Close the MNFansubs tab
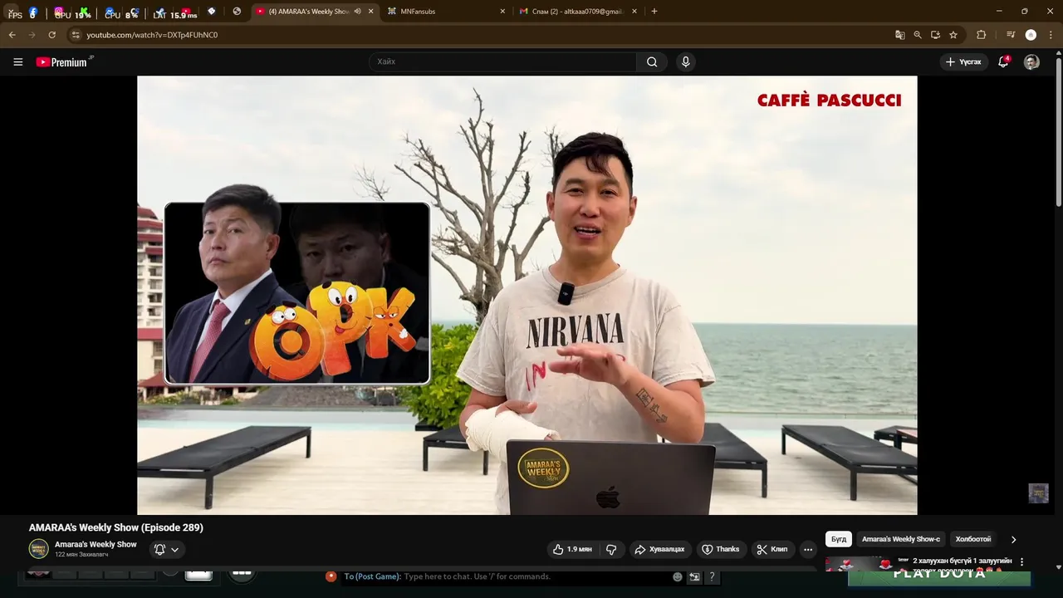The image size is (1063, 598). [x=502, y=12]
